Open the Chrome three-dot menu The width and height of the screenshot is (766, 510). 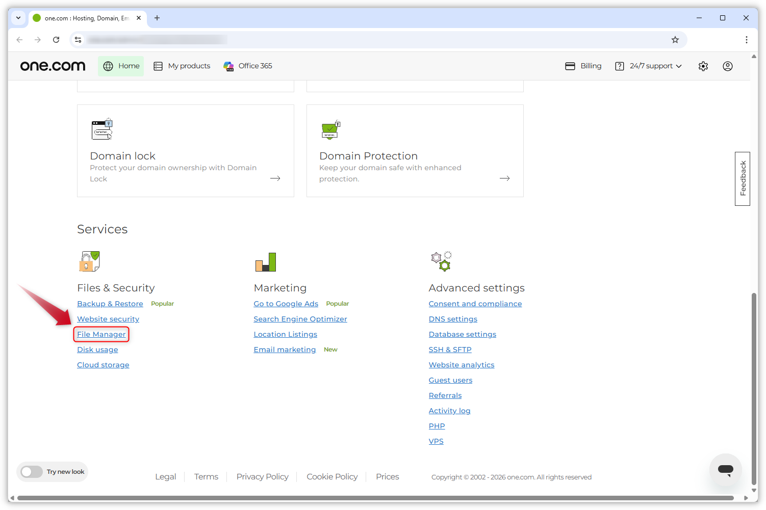pyautogui.click(x=746, y=39)
